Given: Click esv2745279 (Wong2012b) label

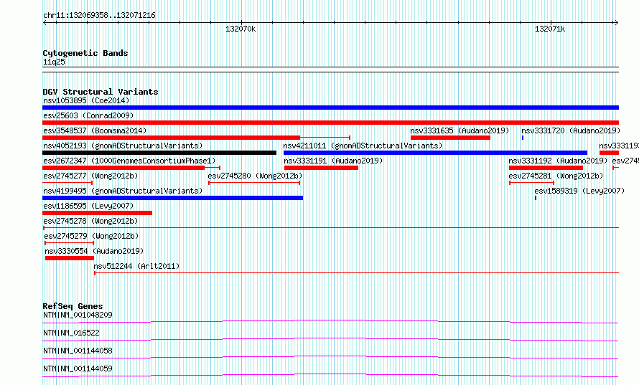Looking at the screenshot, I should (x=91, y=236).
